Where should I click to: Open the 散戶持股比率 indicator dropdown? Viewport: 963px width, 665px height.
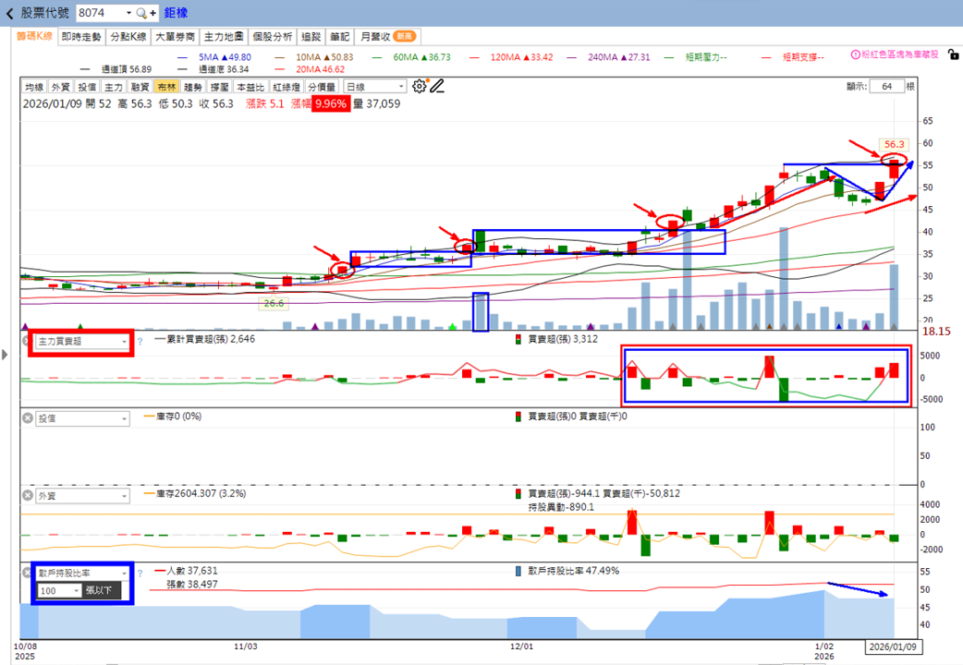click(82, 573)
